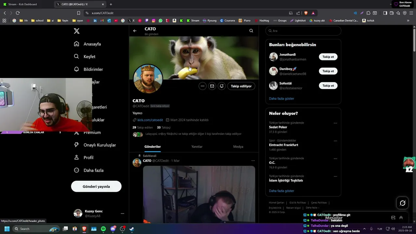The width and height of the screenshot is (416, 234).
Task: Open the life bookmarks folder
Action: tap(24, 20)
